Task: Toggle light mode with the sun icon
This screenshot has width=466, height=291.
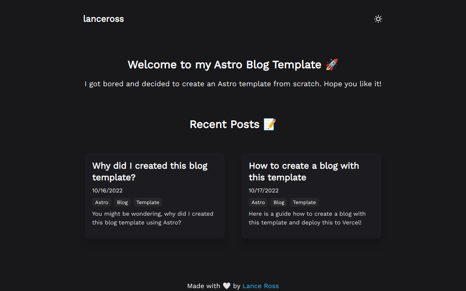Action: point(378,19)
